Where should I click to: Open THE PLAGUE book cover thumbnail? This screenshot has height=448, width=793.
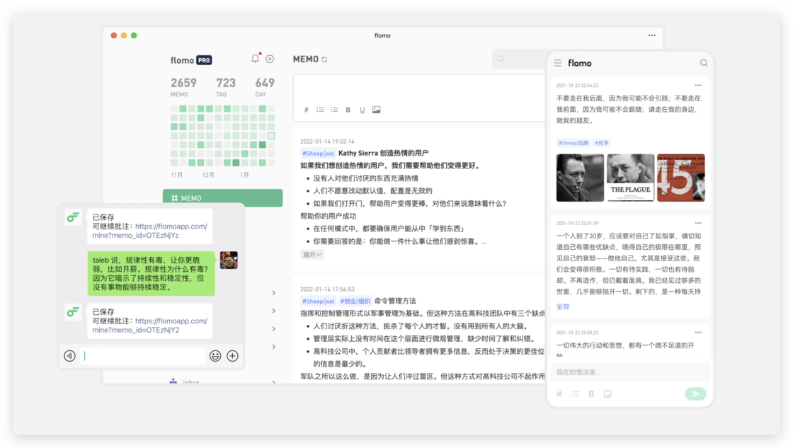(630, 178)
